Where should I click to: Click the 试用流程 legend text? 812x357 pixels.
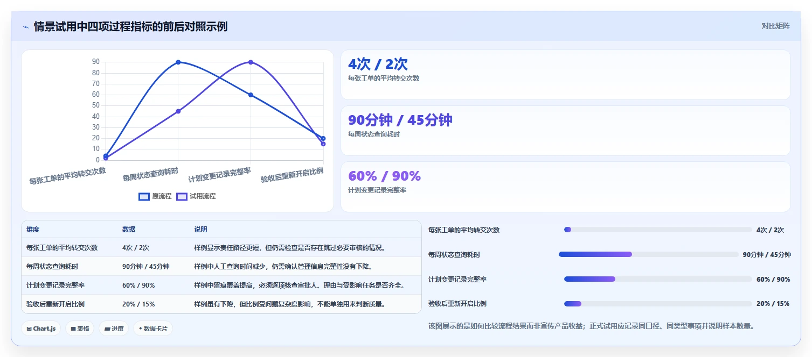[x=203, y=196]
